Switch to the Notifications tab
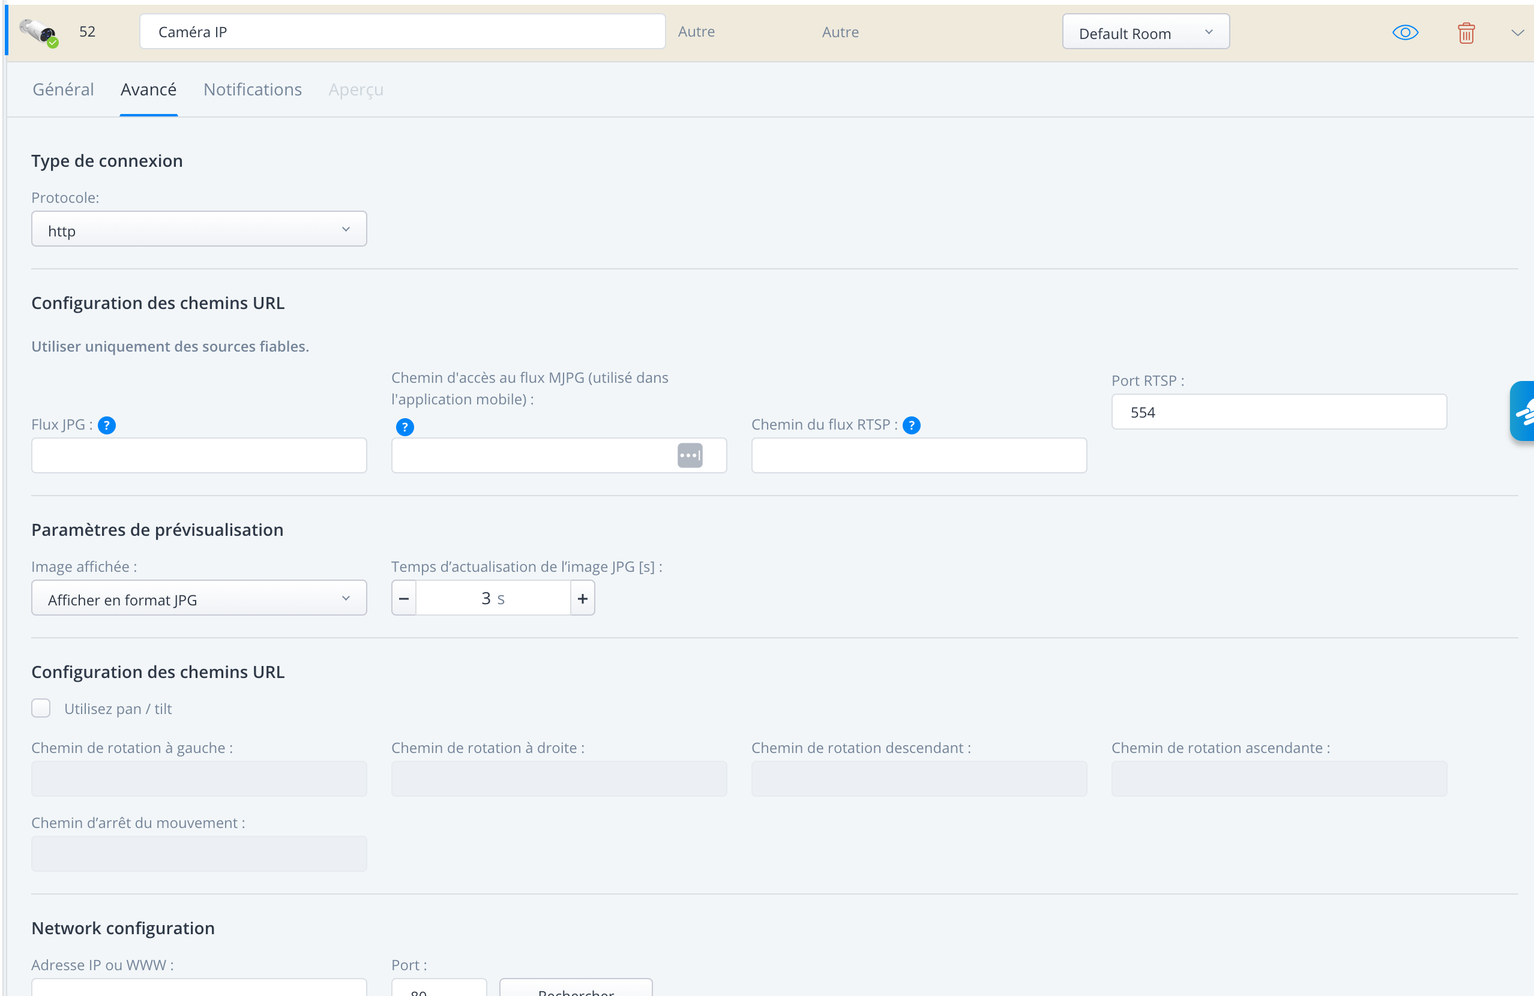Image resolution: width=1534 pixels, height=996 pixels. click(x=253, y=89)
